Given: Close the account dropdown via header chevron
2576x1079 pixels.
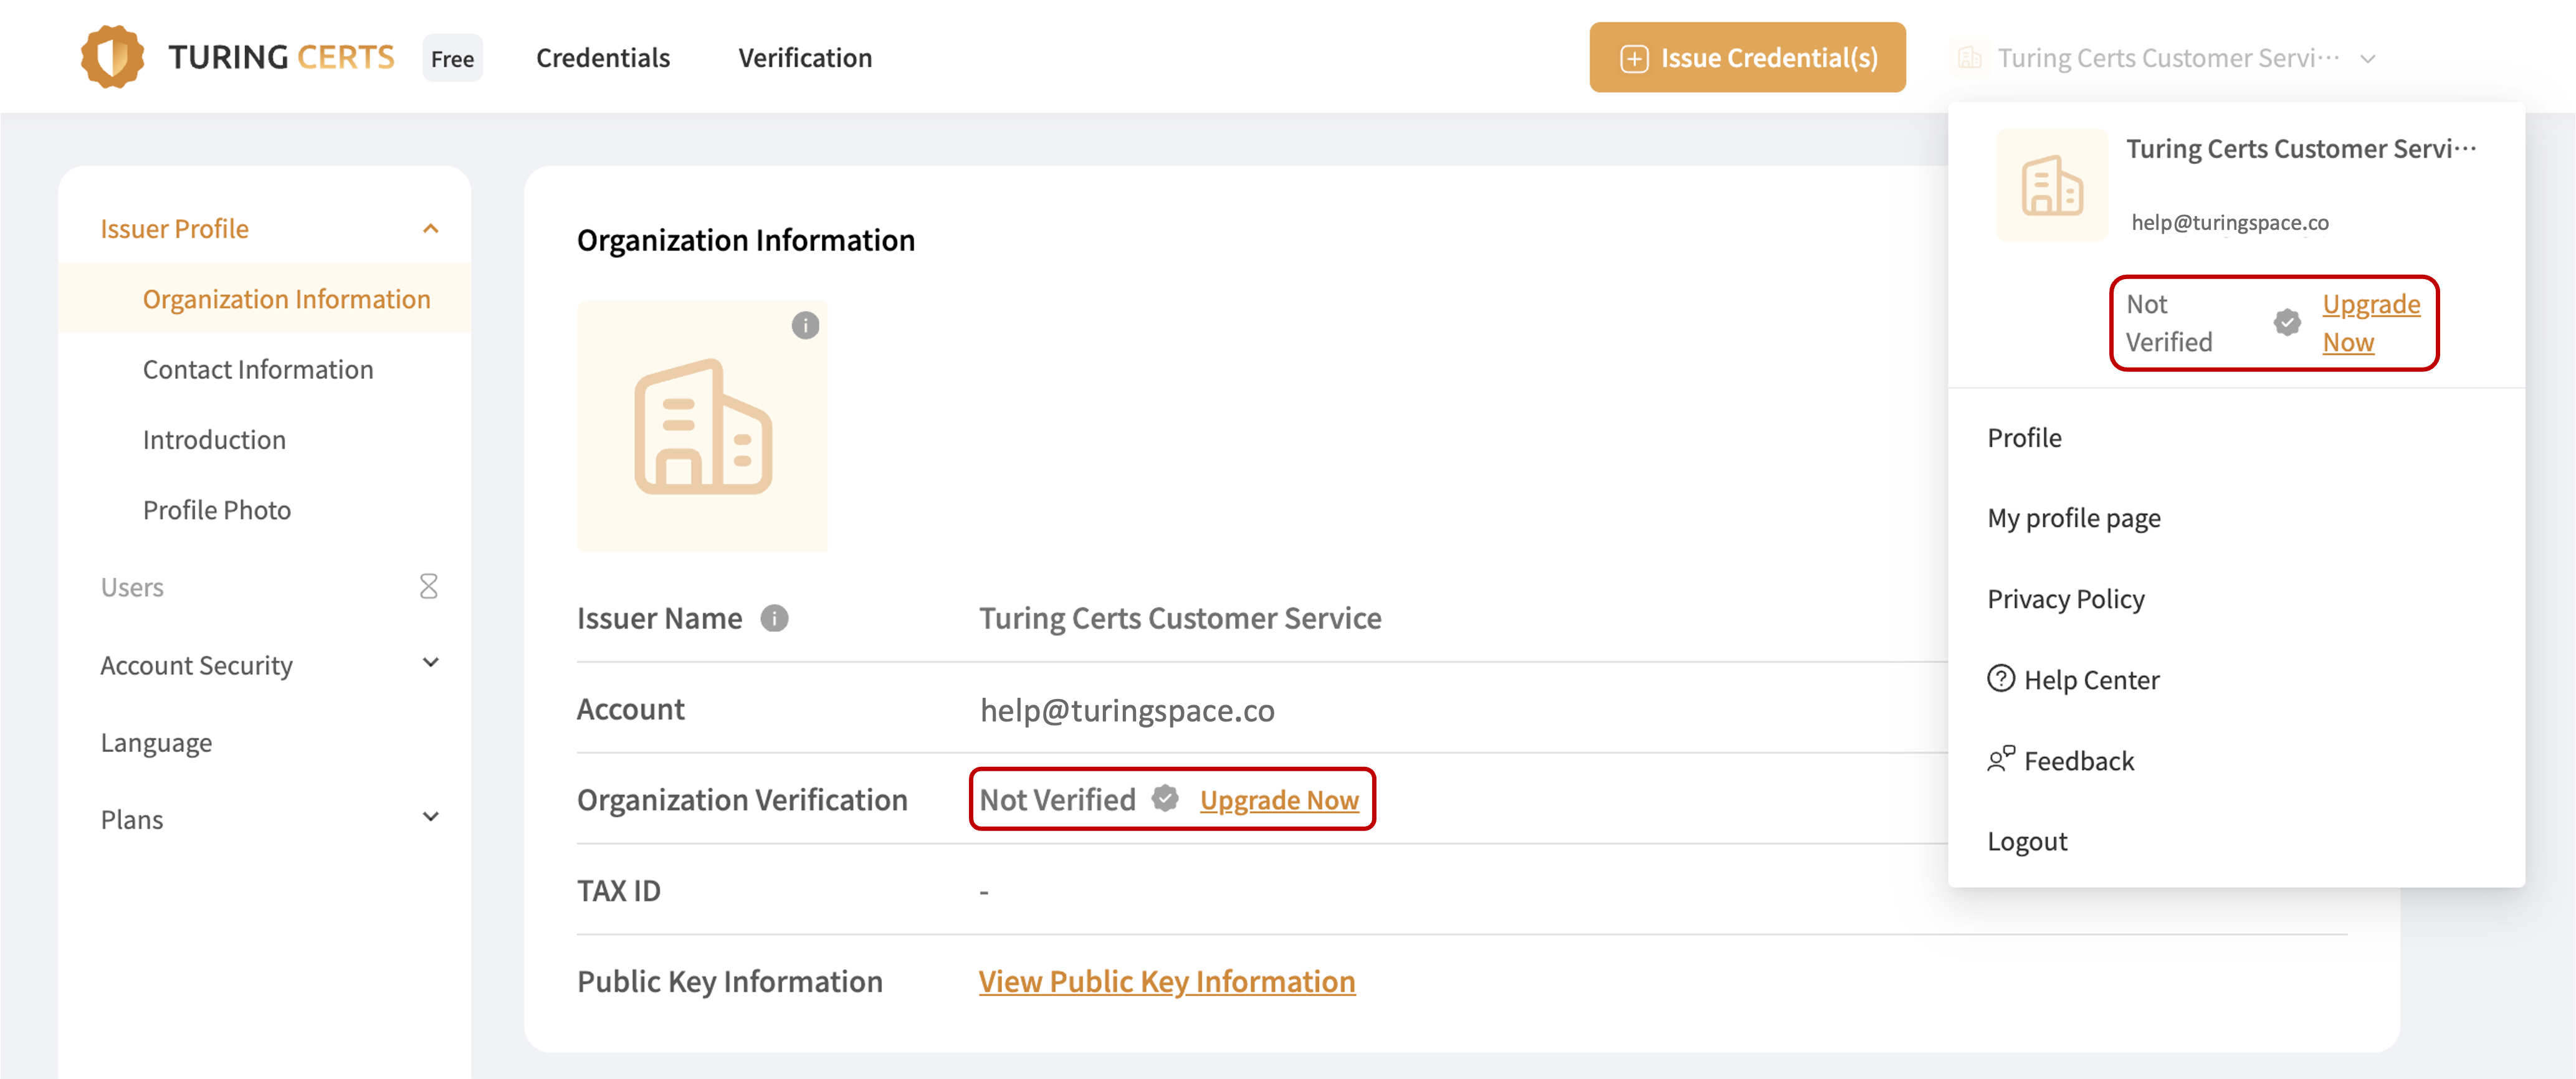Looking at the screenshot, I should click(x=2367, y=59).
